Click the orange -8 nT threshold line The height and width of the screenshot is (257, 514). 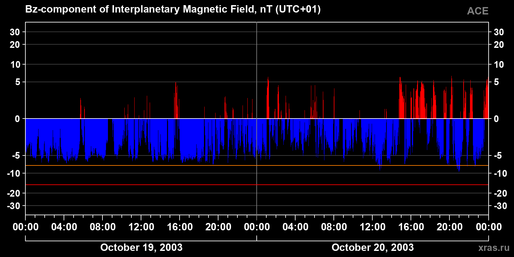tap(257, 165)
